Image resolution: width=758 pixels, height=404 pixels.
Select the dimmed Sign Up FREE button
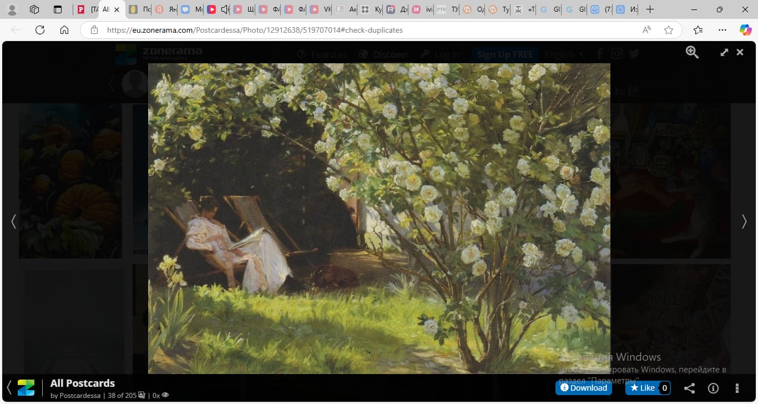pos(505,54)
